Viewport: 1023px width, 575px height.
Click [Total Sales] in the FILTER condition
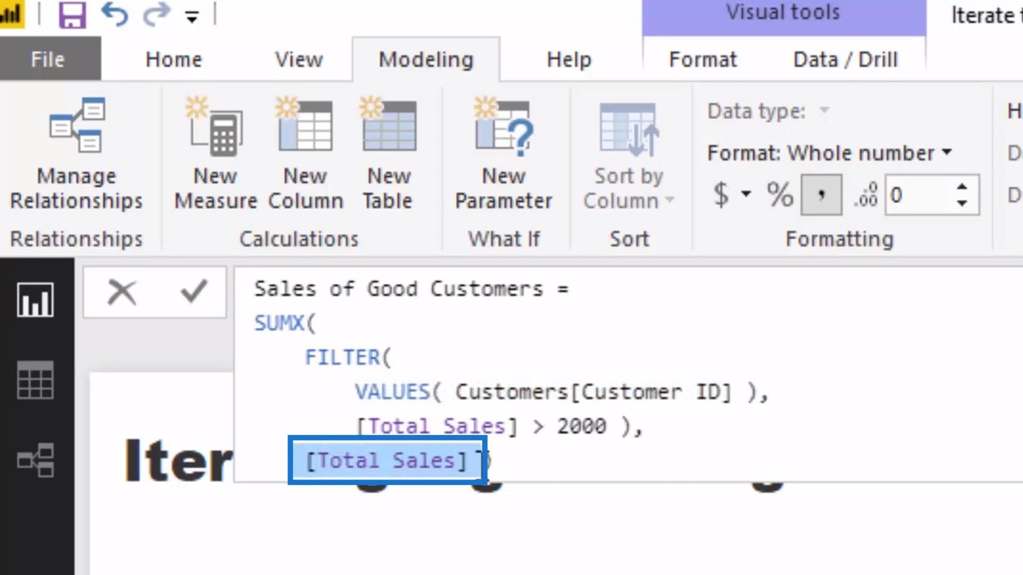point(437,426)
